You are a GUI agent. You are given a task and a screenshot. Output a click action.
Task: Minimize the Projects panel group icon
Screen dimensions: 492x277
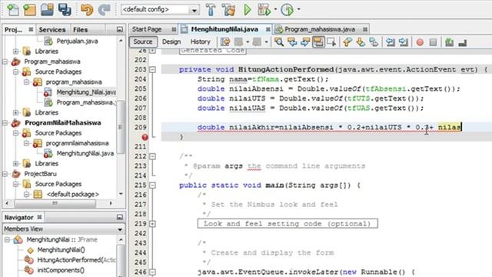click(120, 29)
